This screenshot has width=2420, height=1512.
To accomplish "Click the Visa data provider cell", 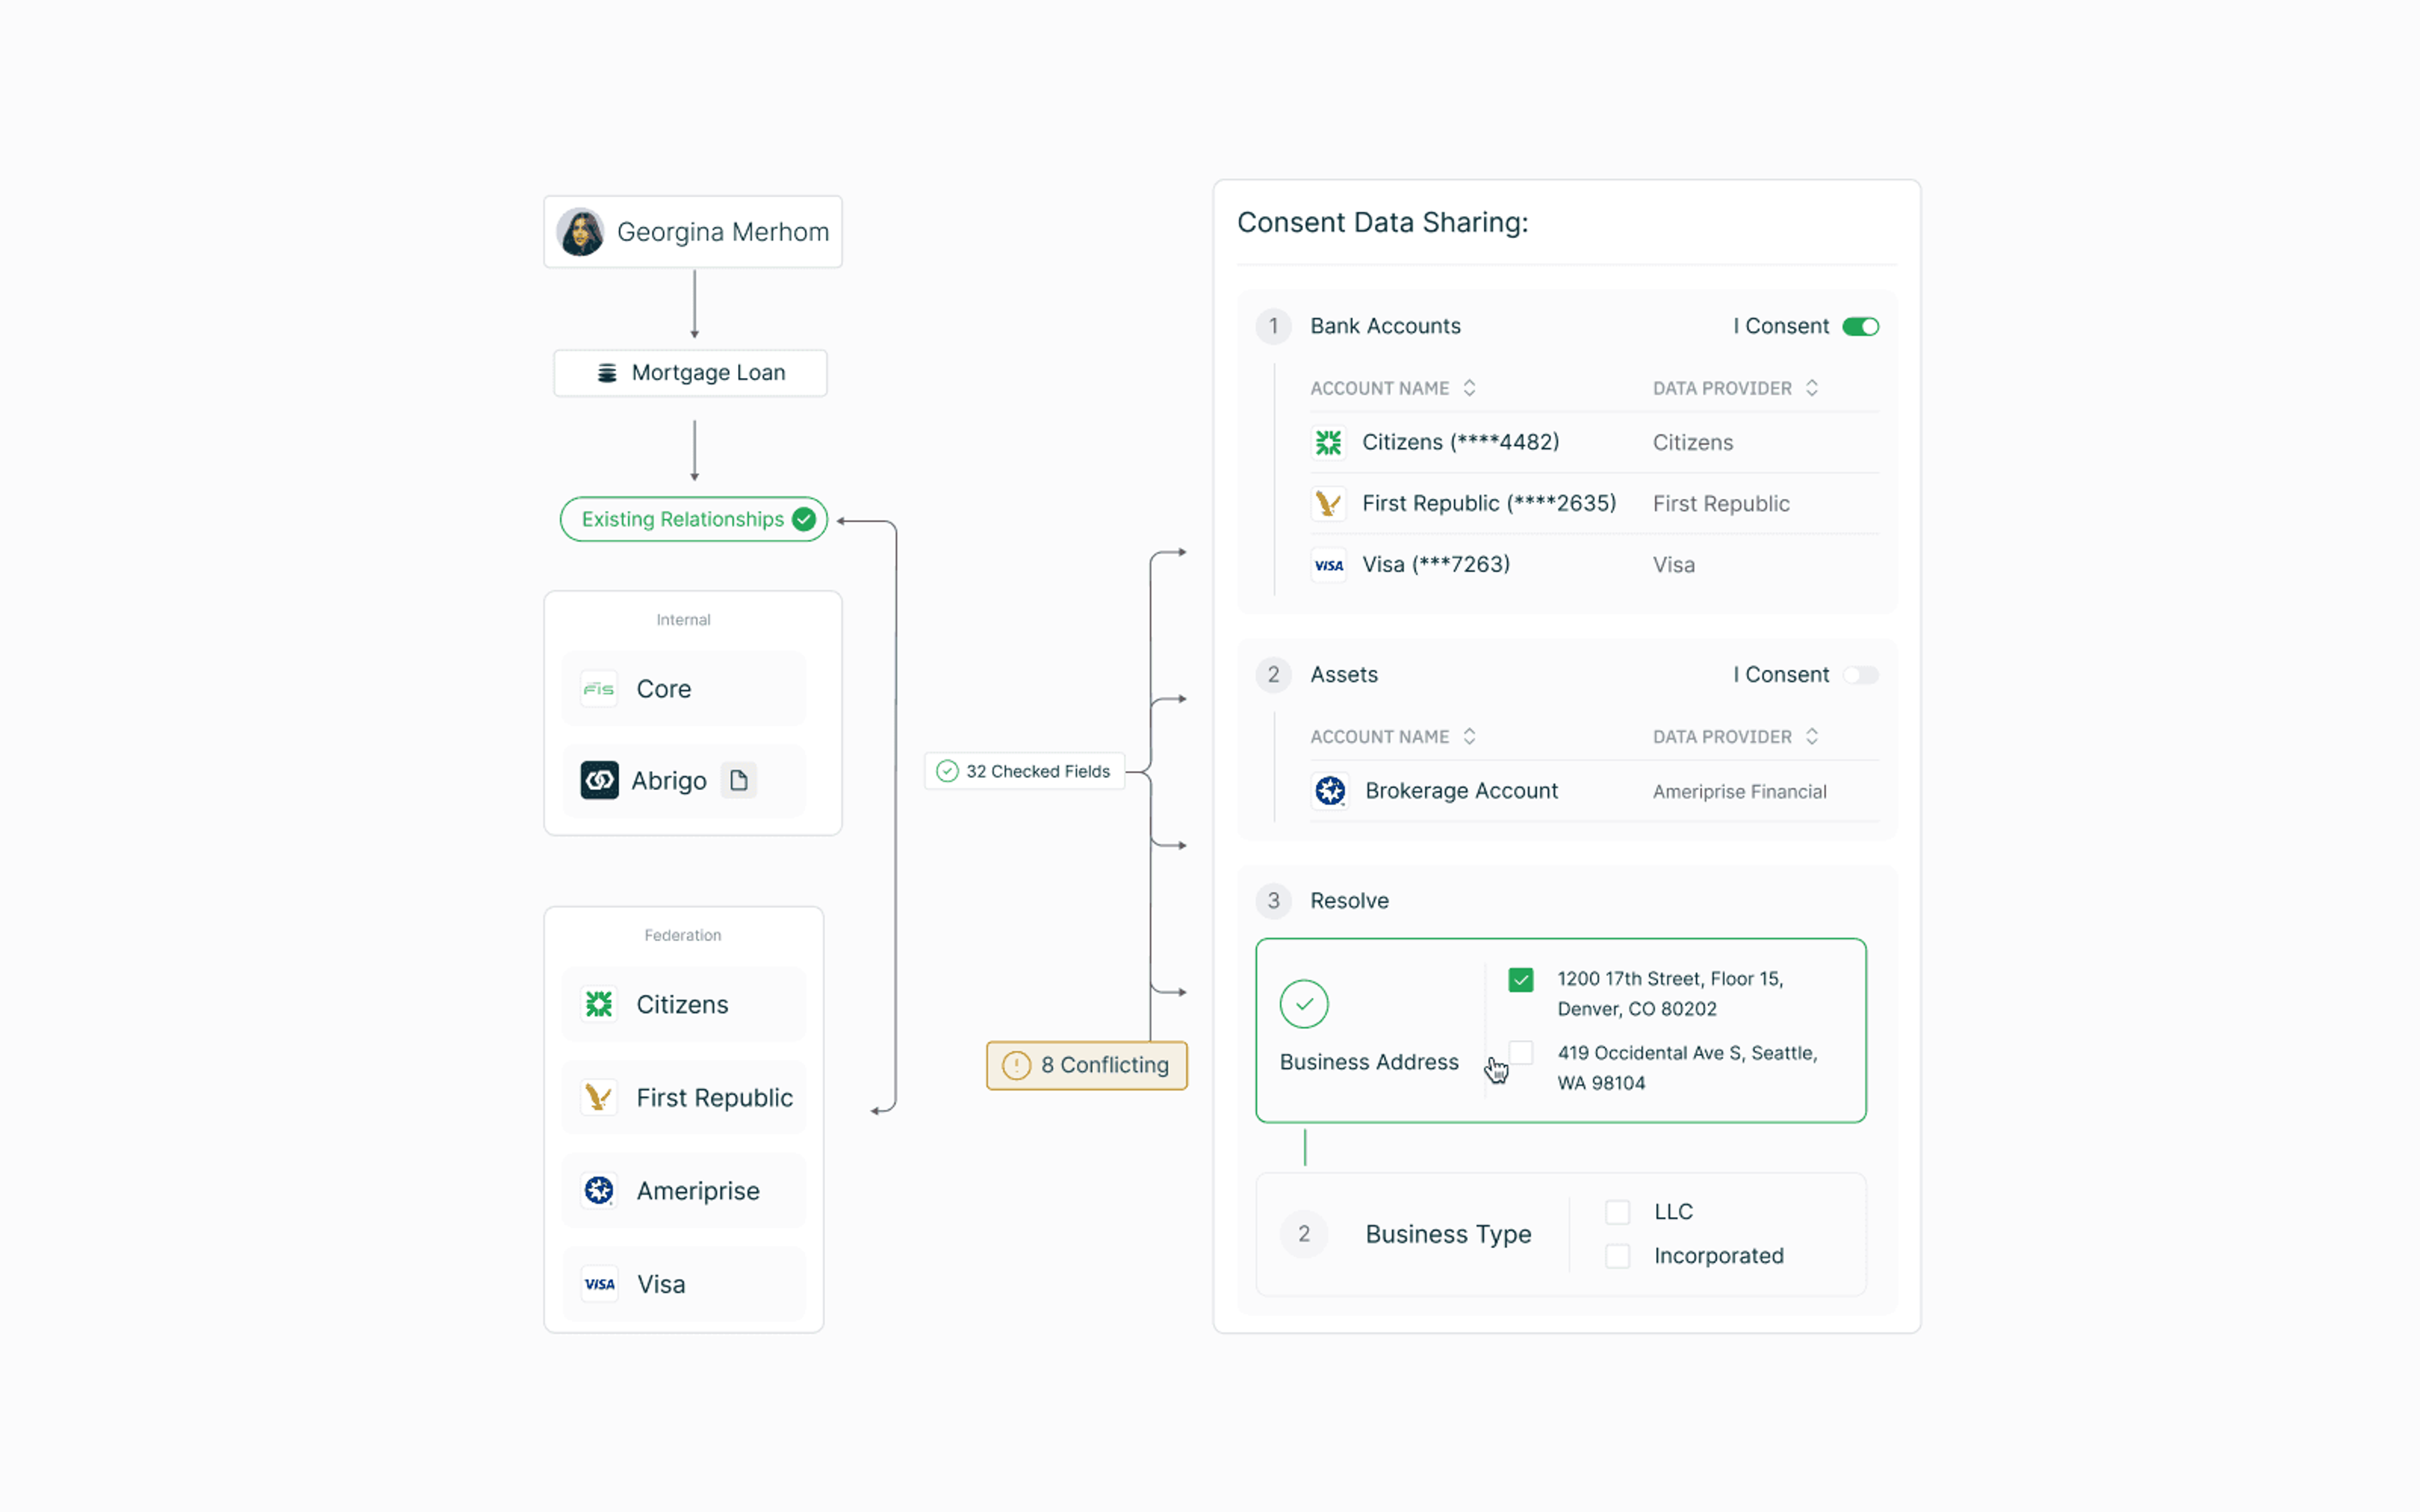I will point(1674,565).
